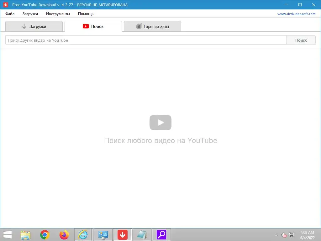This screenshot has height=241, width=321.
Task: Click the Поиск search button
Action: coord(301,40)
